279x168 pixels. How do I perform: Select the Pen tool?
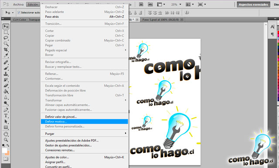pyautogui.click(x=6, y=110)
